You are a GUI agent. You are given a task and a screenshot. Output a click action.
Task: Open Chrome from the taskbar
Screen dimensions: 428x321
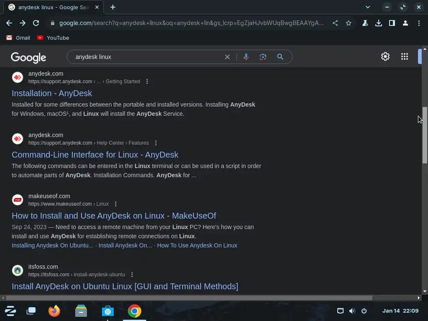(x=135, y=311)
